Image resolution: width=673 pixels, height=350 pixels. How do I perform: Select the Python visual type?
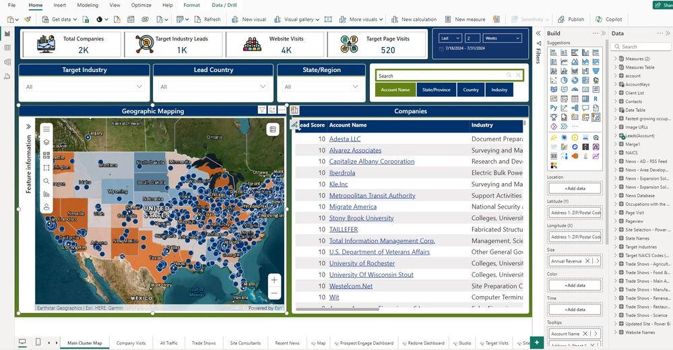coord(554,108)
